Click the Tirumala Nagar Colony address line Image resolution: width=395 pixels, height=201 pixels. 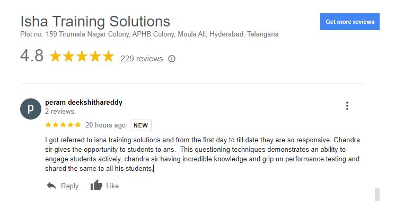pos(150,34)
